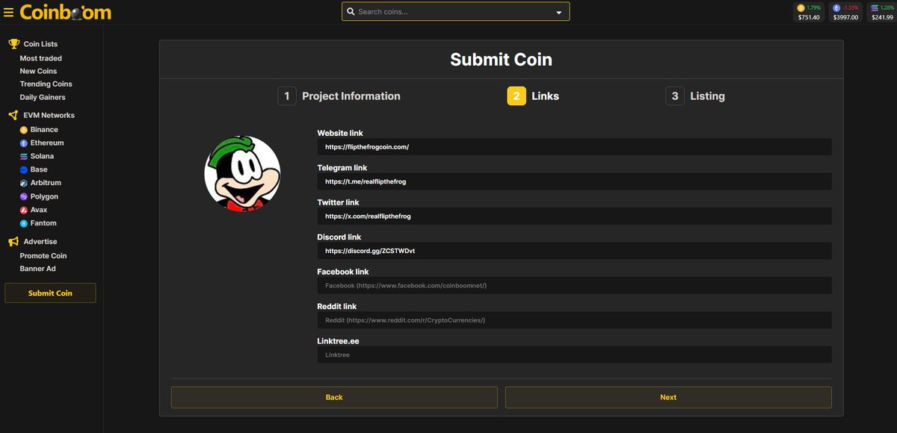Open Promote Coin page
This screenshot has height=433, width=897.
(43, 256)
